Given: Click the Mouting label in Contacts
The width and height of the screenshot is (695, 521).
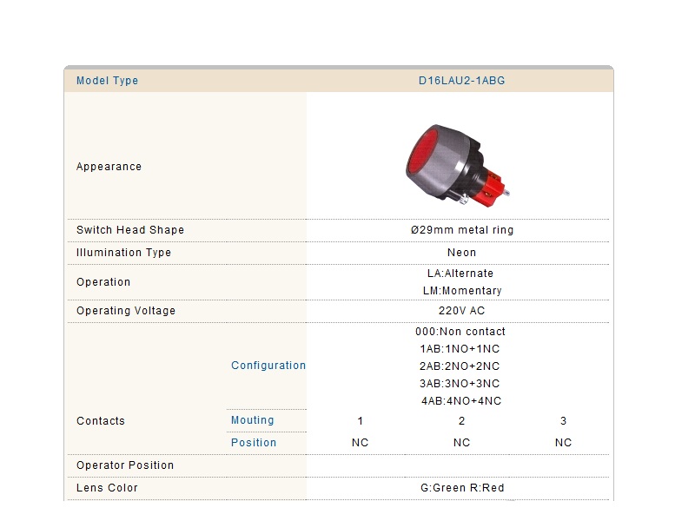Looking at the screenshot, I should pyautogui.click(x=252, y=420).
